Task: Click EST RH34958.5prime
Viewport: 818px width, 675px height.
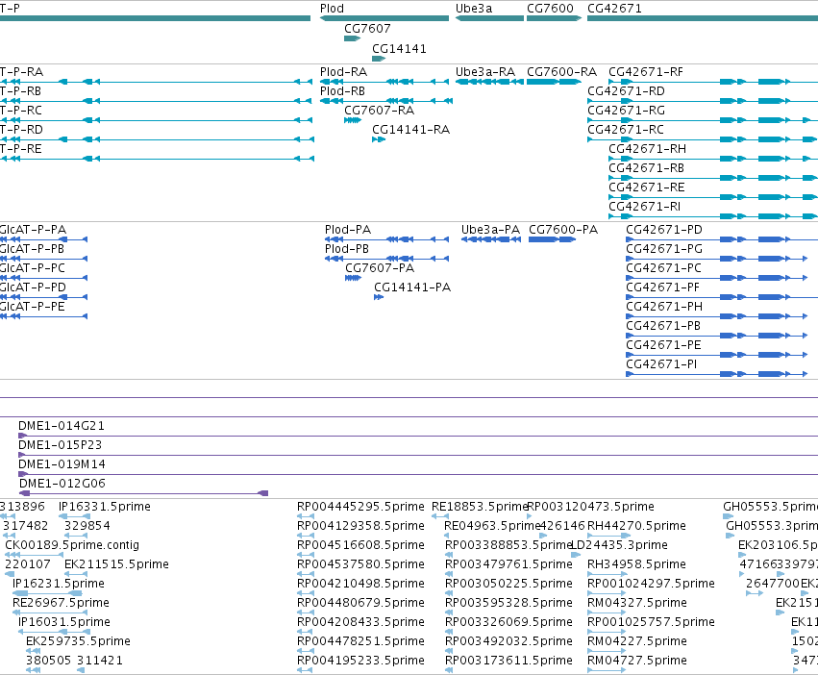Action: pos(636,564)
